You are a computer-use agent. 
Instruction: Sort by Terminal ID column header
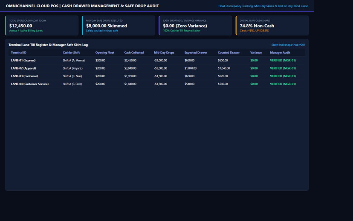tap(19, 52)
